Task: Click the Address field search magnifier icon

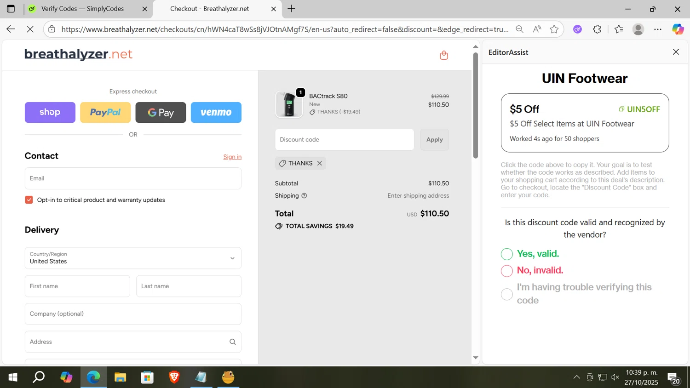Action: pos(232,342)
